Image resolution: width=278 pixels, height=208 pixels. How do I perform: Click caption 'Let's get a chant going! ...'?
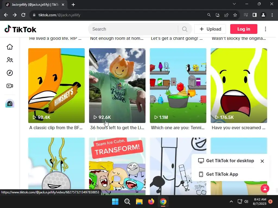(x=177, y=38)
